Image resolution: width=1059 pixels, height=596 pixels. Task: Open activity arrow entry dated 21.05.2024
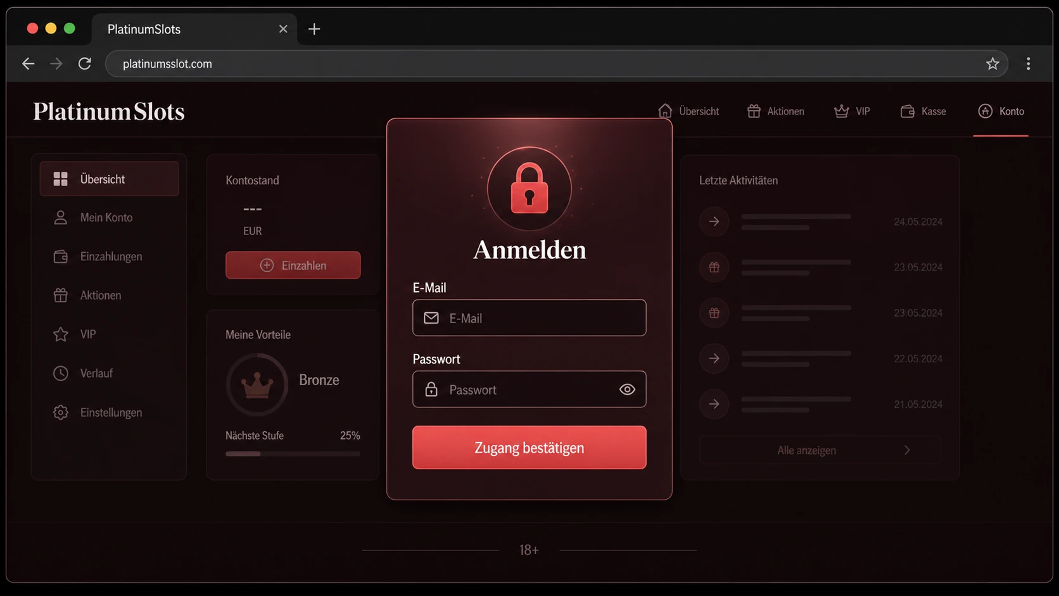[714, 404]
